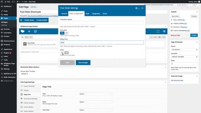Open Dashboard in the sidebar

coord(8,6)
